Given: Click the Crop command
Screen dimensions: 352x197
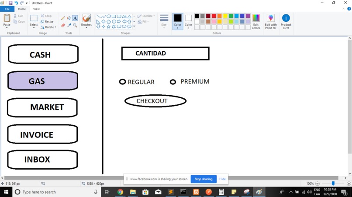Looking at the screenshot, I should coord(46,16).
